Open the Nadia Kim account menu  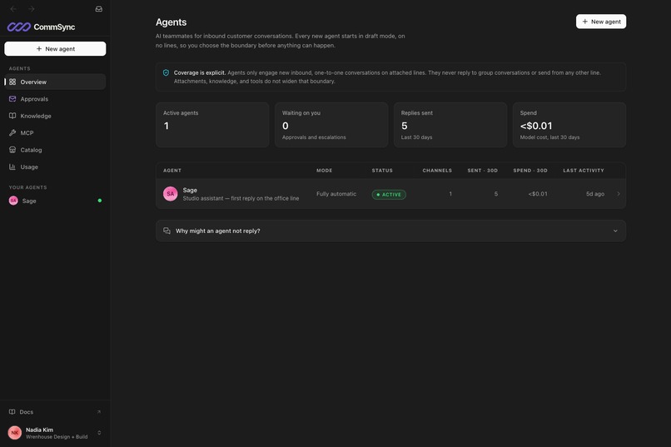55,433
